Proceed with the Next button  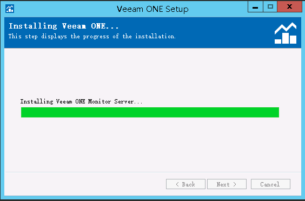[x=227, y=184]
